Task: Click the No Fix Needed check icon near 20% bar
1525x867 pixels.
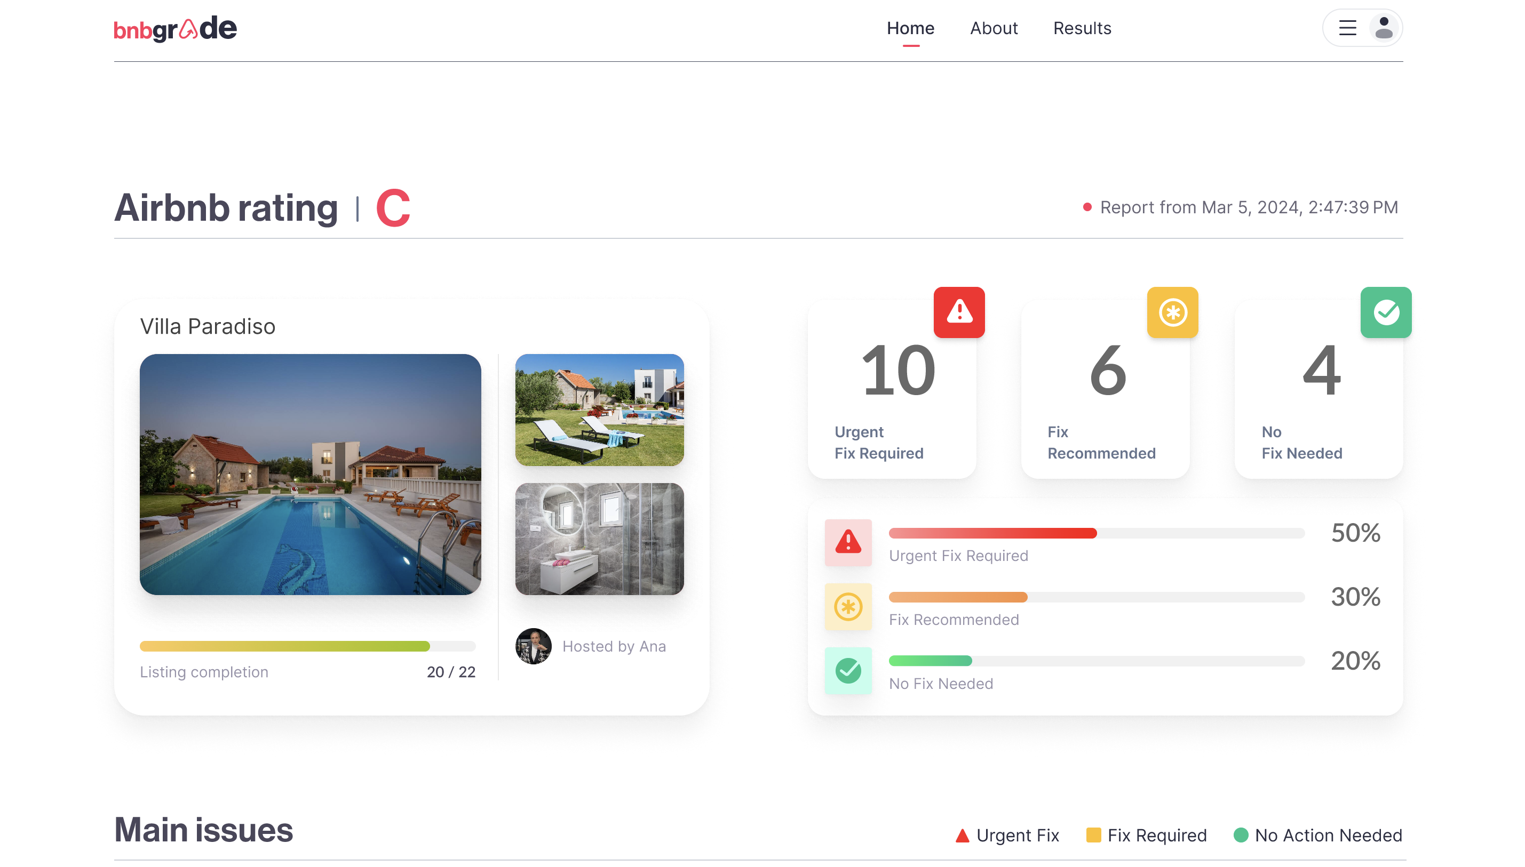Action: (x=848, y=671)
